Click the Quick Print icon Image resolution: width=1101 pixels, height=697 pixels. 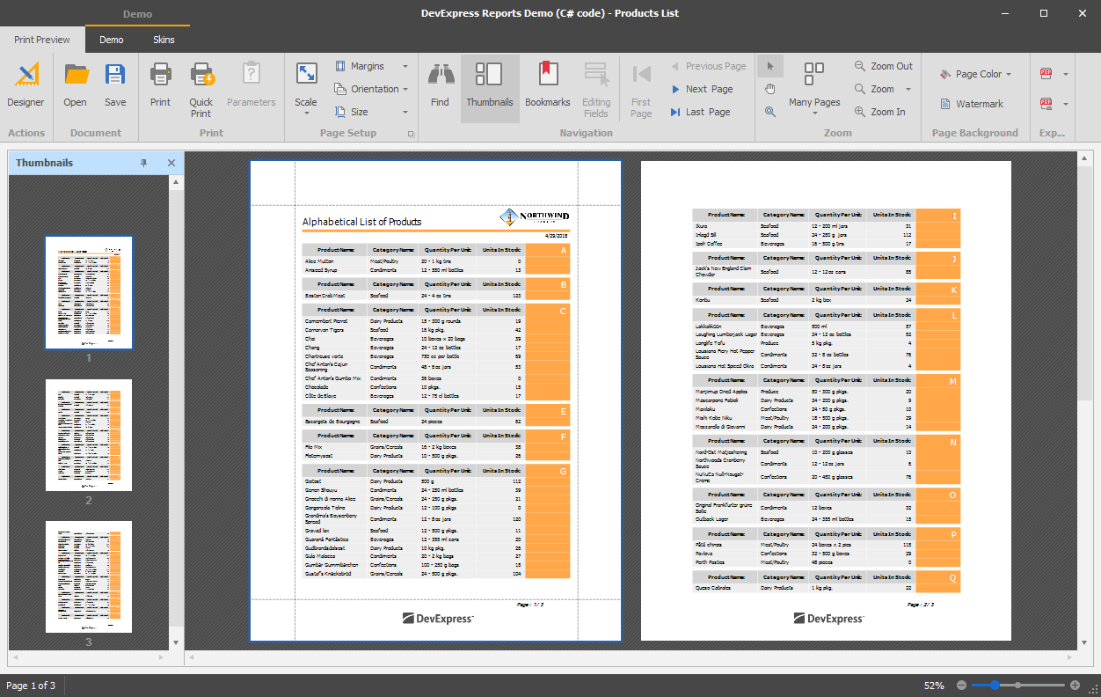(x=201, y=76)
